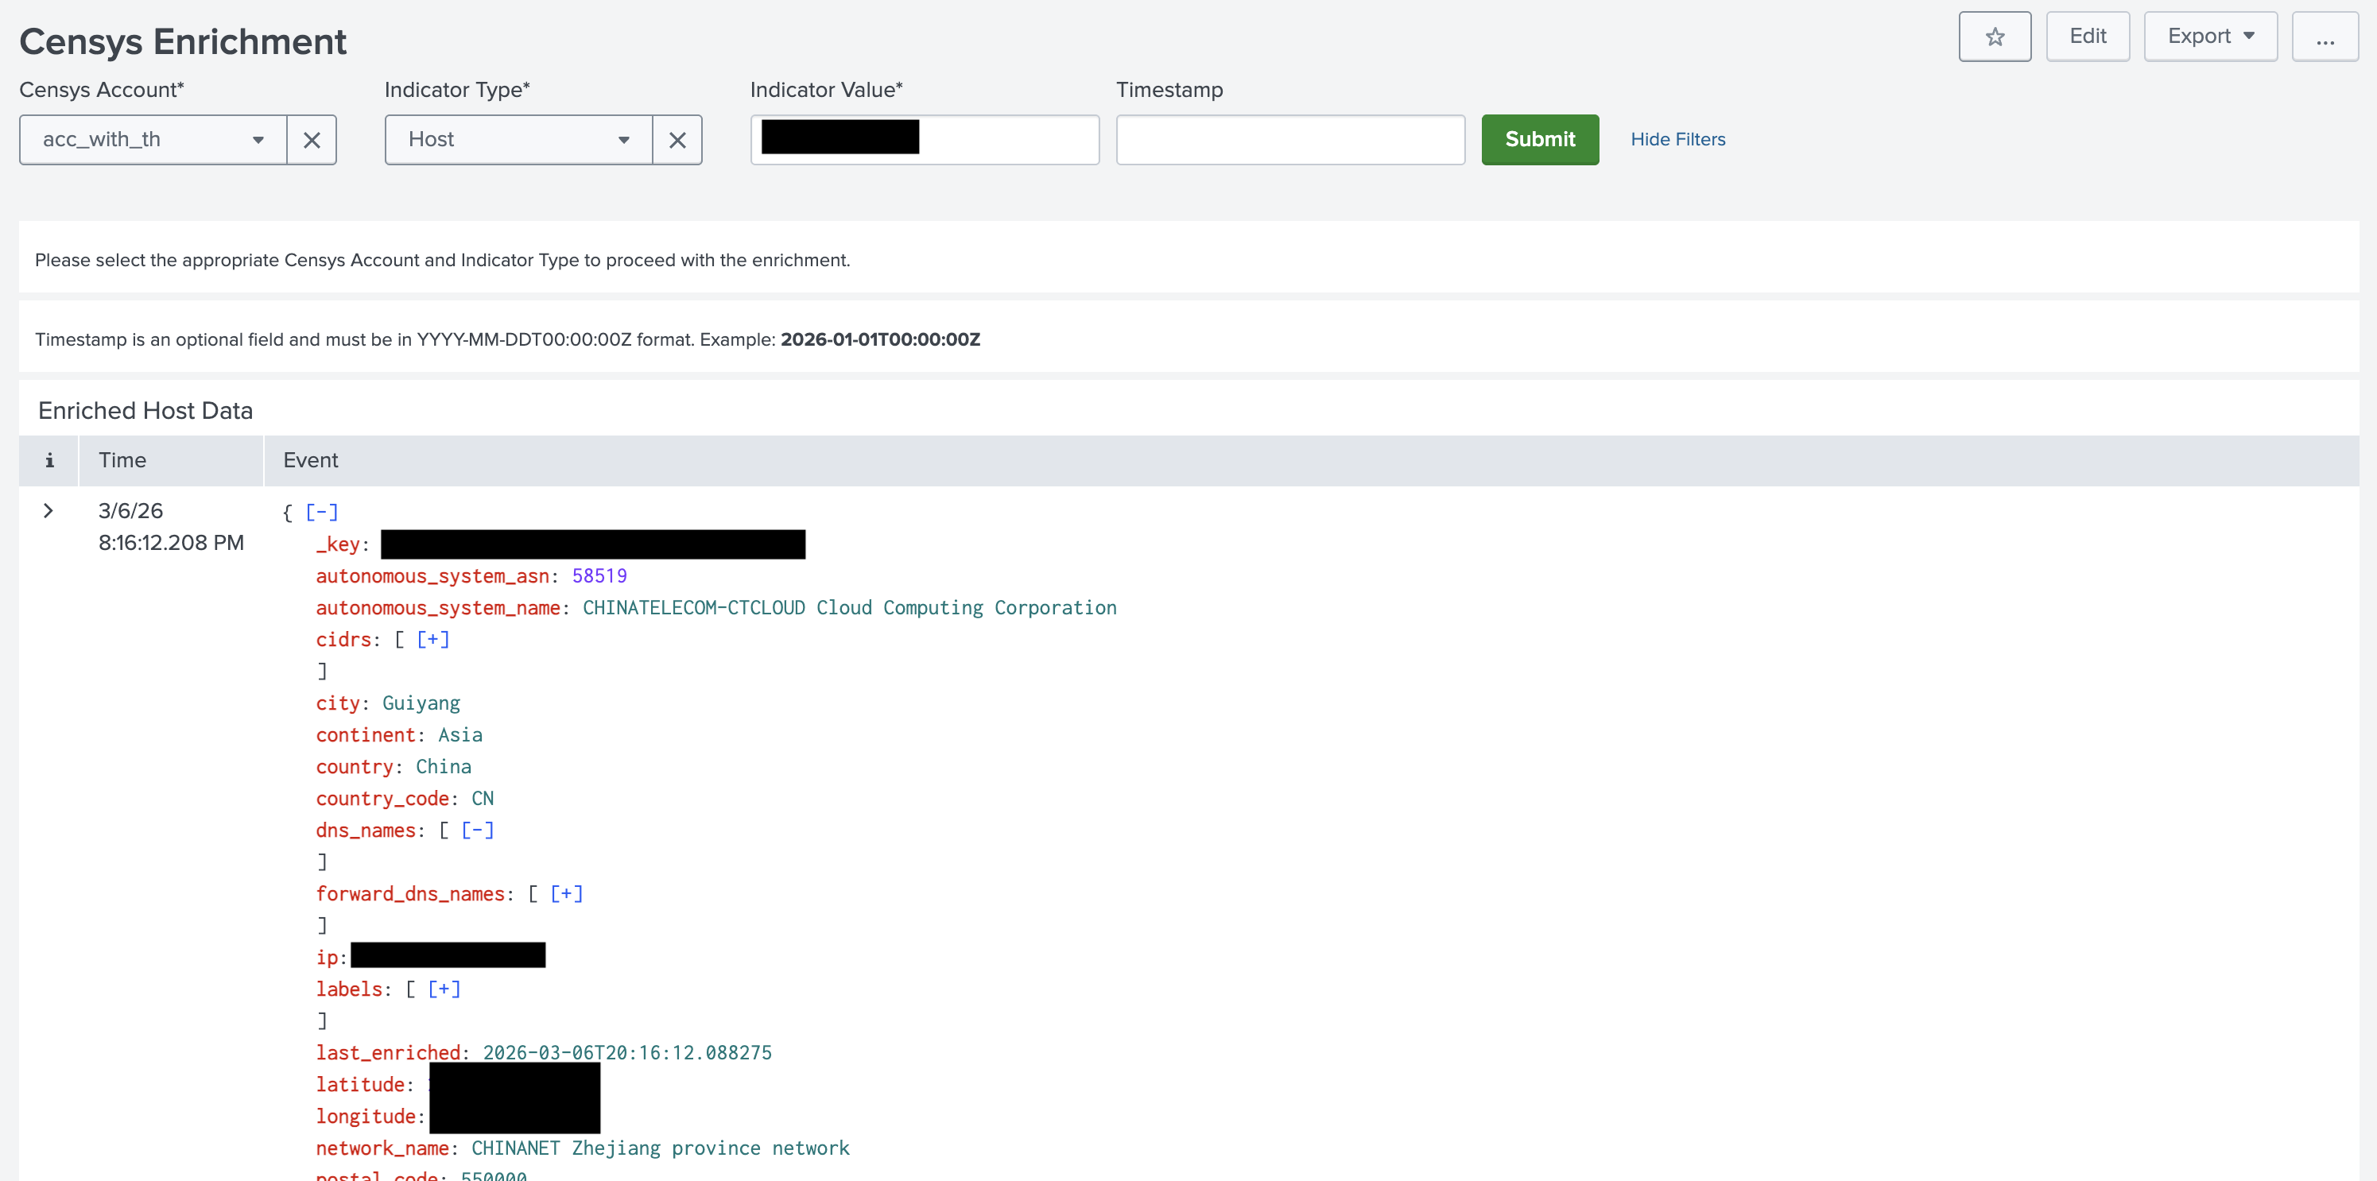Click the Edit dashboard button
2377x1181 pixels.
coord(2088,37)
